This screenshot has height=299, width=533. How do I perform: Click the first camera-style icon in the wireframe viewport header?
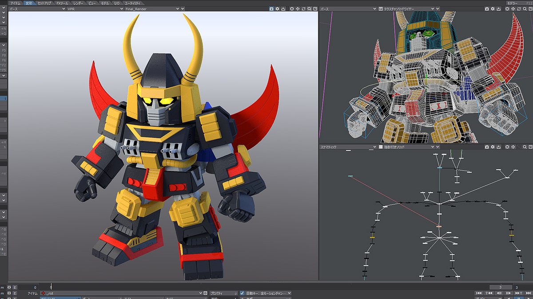(486, 8)
